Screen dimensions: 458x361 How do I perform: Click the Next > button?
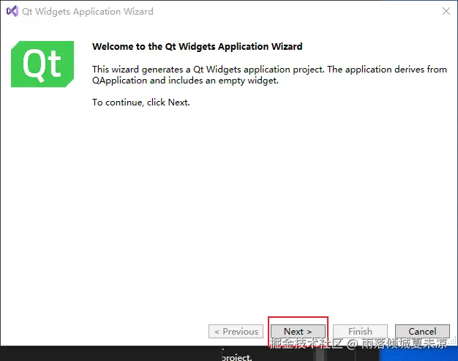click(x=298, y=331)
